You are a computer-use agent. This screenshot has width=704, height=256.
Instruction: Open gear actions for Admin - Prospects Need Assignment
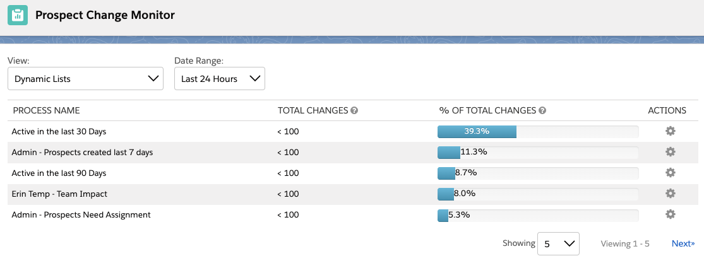(671, 214)
